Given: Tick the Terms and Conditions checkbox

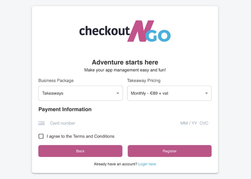Looking at the screenshot, I should pyautogui.click(x=41, y=136).
